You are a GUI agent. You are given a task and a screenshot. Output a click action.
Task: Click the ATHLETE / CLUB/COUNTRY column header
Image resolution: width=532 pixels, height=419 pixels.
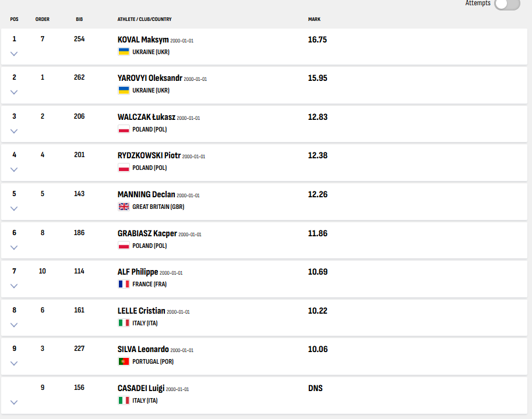tap(145, 19)
